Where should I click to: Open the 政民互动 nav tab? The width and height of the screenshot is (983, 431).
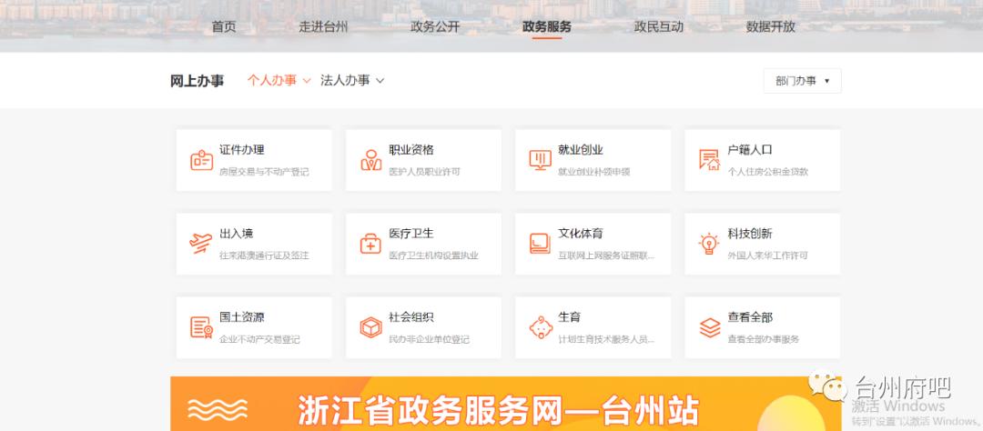tap(658, 27)
